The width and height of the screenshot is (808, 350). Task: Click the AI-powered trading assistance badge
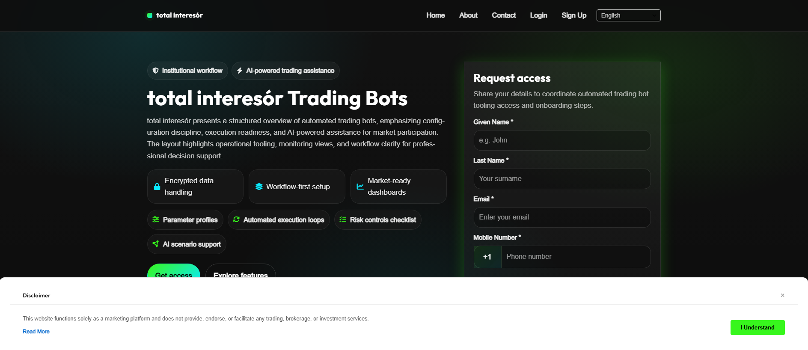tap(285, 71)
